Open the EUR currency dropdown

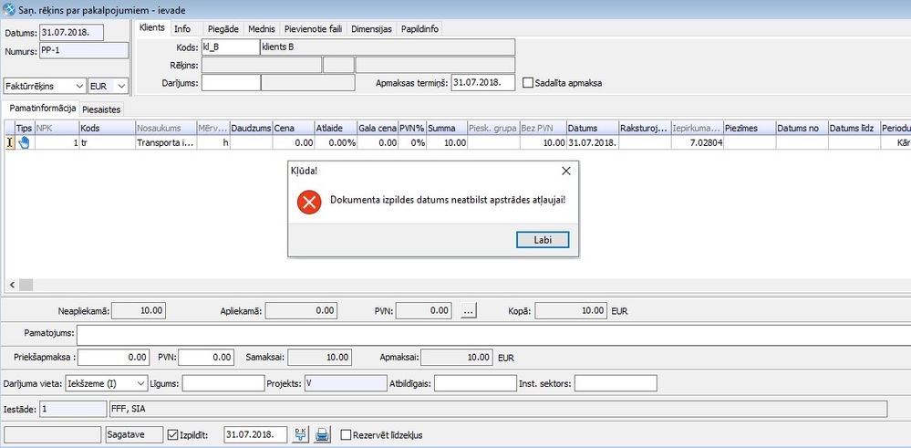pos(108,86)
